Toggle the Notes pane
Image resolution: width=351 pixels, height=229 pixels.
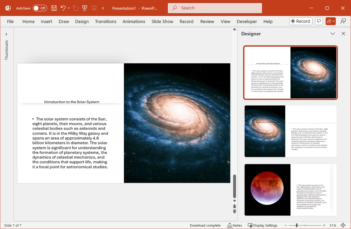pyautogui.click(x=235, y=225)
